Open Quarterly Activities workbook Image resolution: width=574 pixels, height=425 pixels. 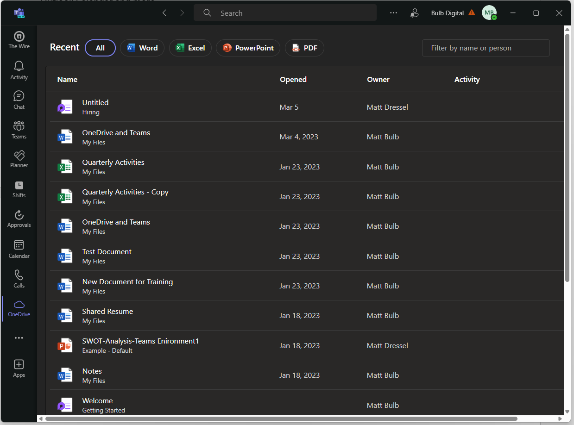[x=114, y=162]
